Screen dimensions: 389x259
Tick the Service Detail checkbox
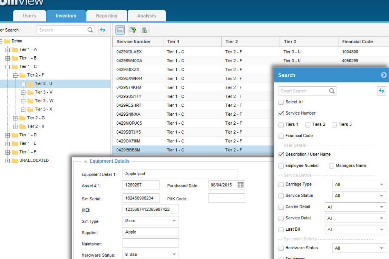tap(281, 219)
